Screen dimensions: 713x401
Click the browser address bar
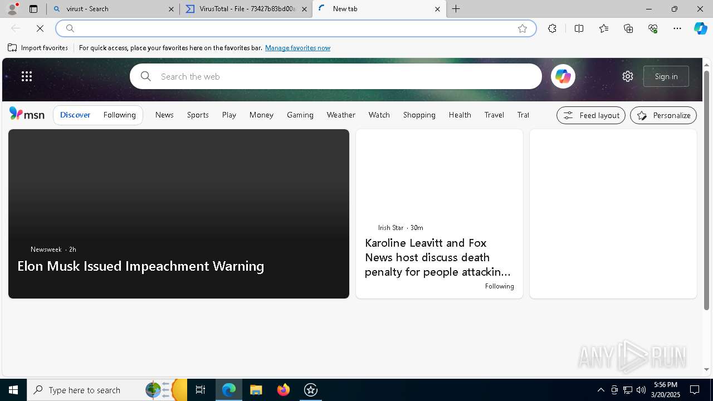click(295, 28)
